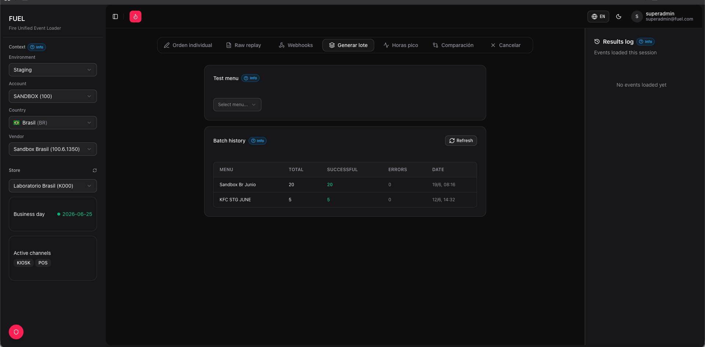Open the Batch history Info badge

click(x=257, y=141)
